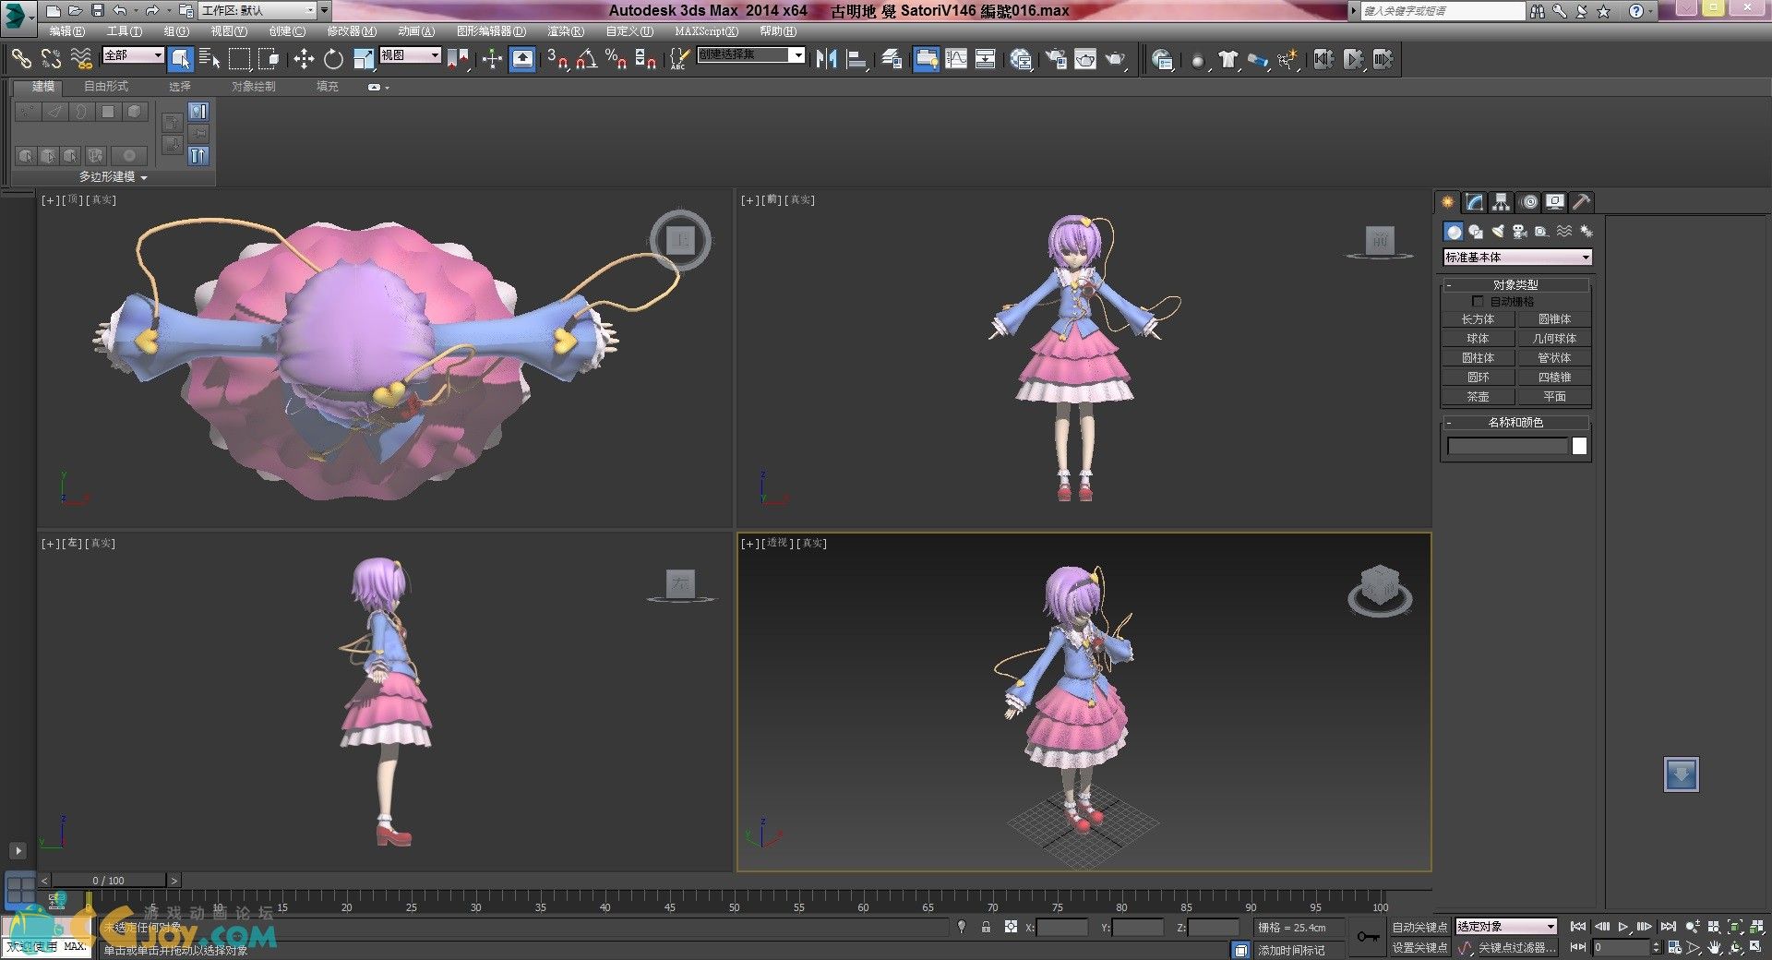This screenshot has height=960, width=1772.
Task: Choose the Rectangular Selection Region tool
Action: coord(240,59)
